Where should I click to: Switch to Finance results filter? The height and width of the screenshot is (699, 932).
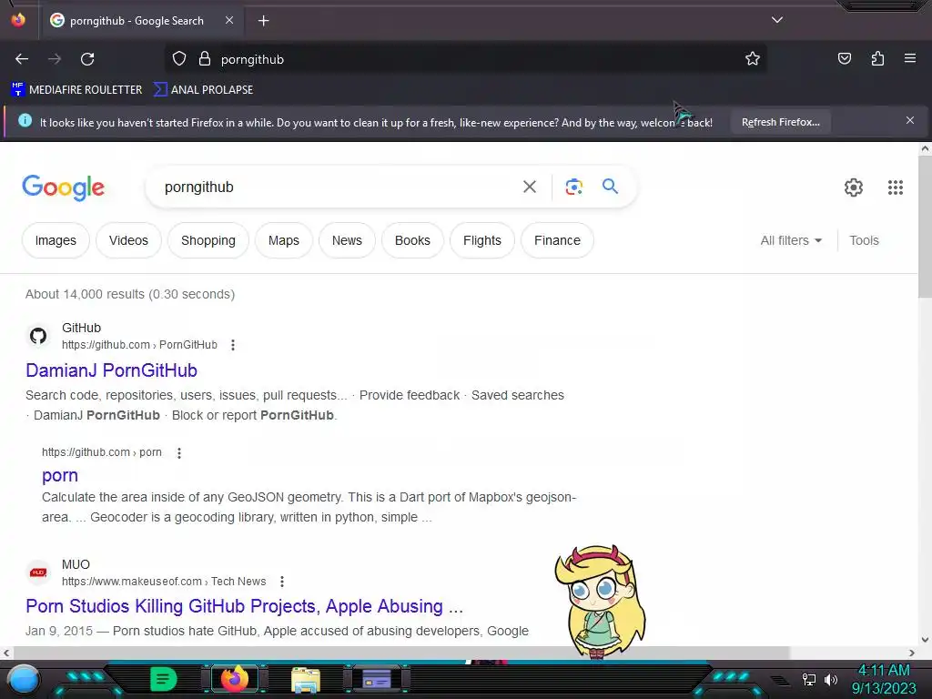[557, 240]
